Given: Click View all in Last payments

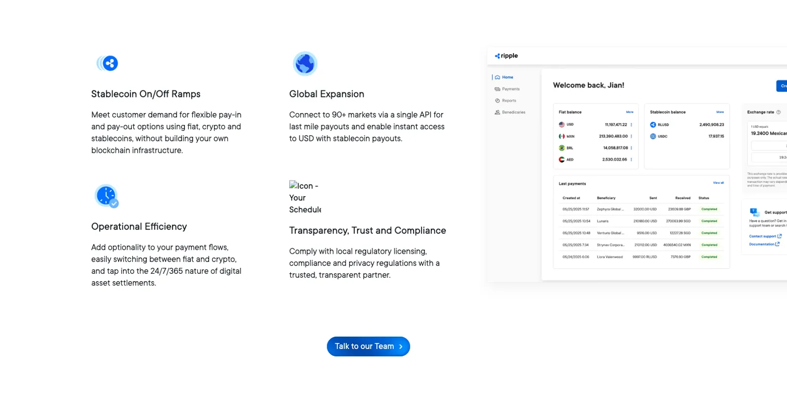Looking at the screenshot, I should [718, 183].
